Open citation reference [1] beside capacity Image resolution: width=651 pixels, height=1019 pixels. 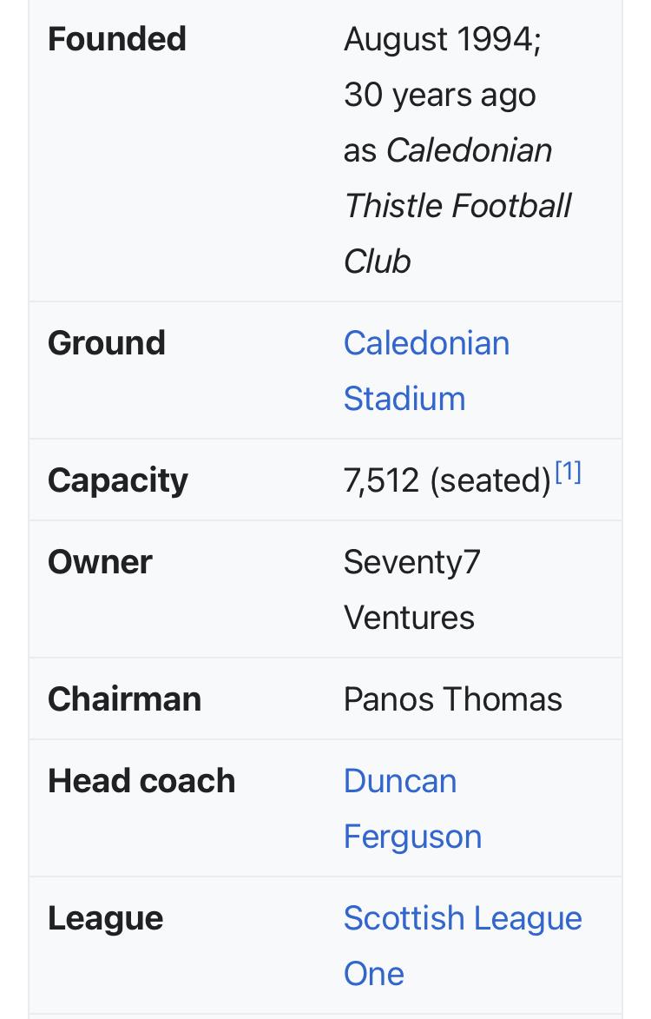[569, 472]
